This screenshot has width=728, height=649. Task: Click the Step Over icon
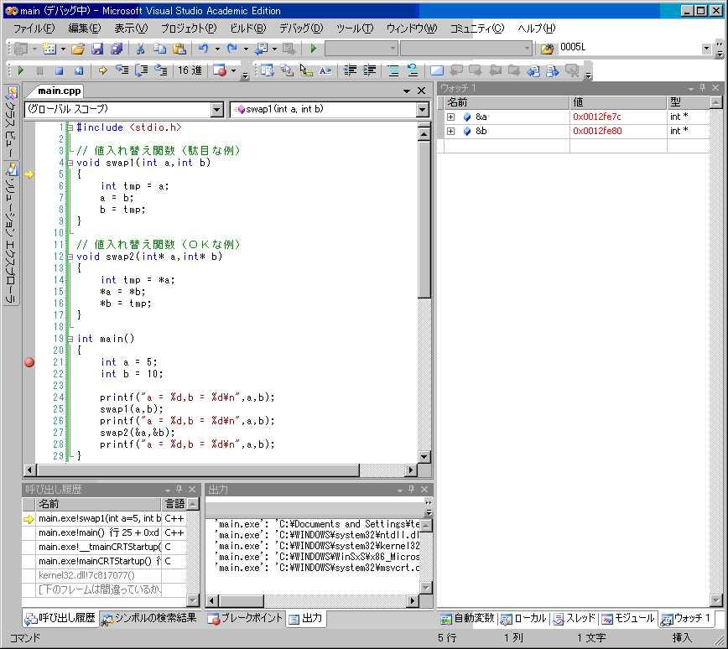[141, 70]
